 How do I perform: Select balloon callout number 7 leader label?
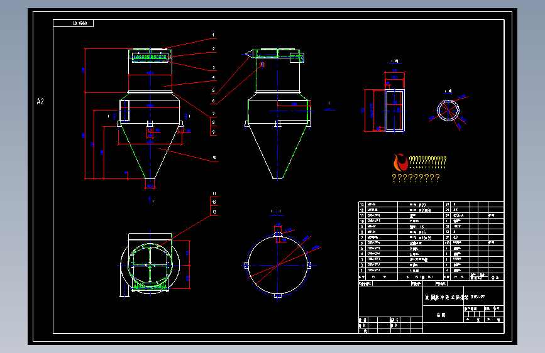(x=214, y=114)
